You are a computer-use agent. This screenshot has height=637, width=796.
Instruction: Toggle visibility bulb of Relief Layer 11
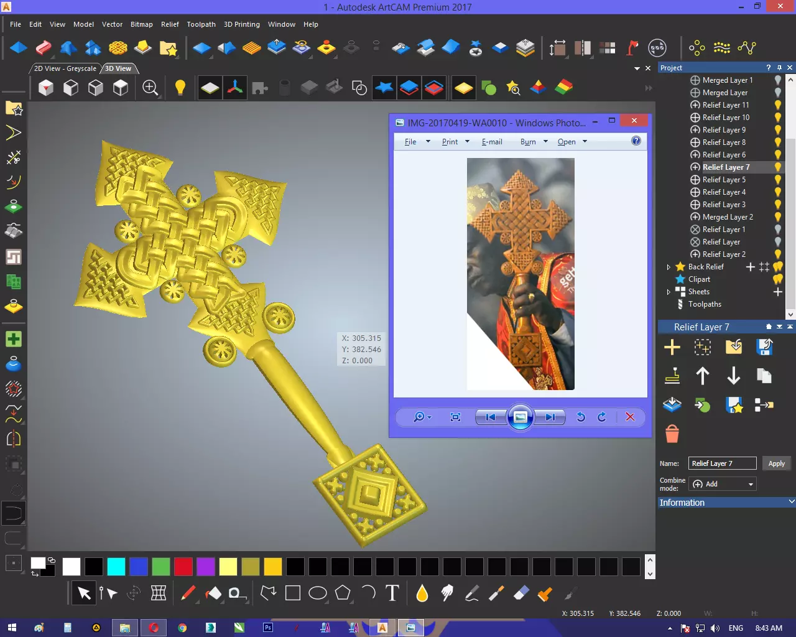point(777,105)
